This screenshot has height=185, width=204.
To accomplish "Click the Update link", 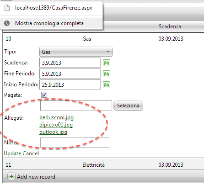I will pos(12,153).
